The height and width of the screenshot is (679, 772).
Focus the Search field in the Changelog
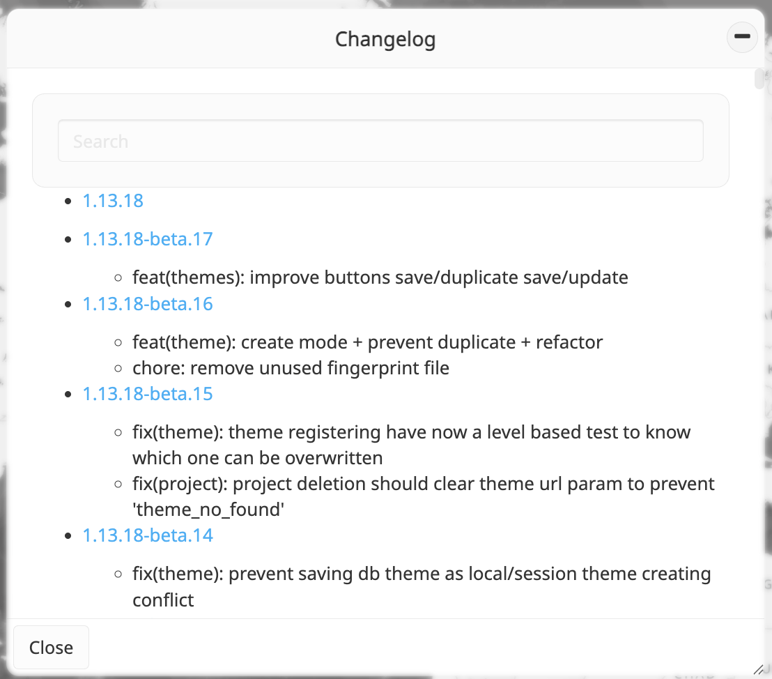380,141
